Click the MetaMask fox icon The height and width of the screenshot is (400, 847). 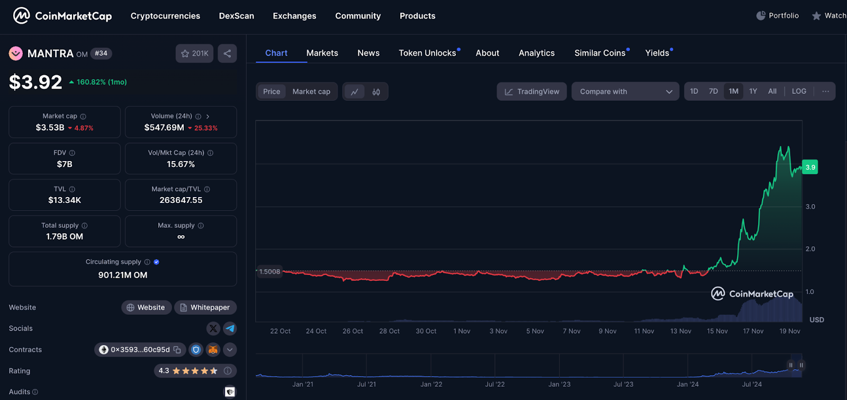coord(213,350)
